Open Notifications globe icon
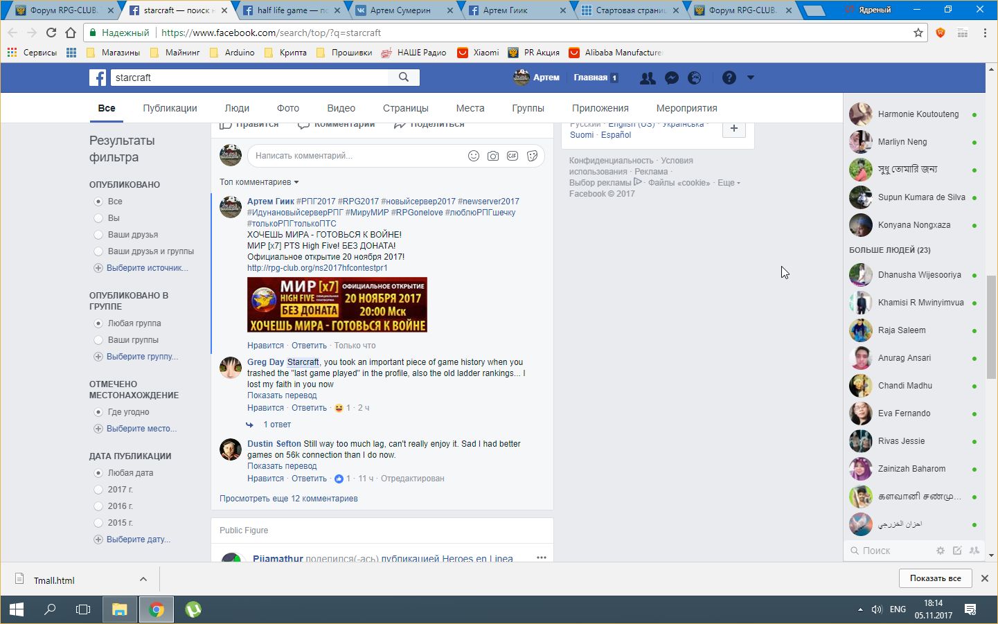998x624 pixels. [x=695, y=78]
